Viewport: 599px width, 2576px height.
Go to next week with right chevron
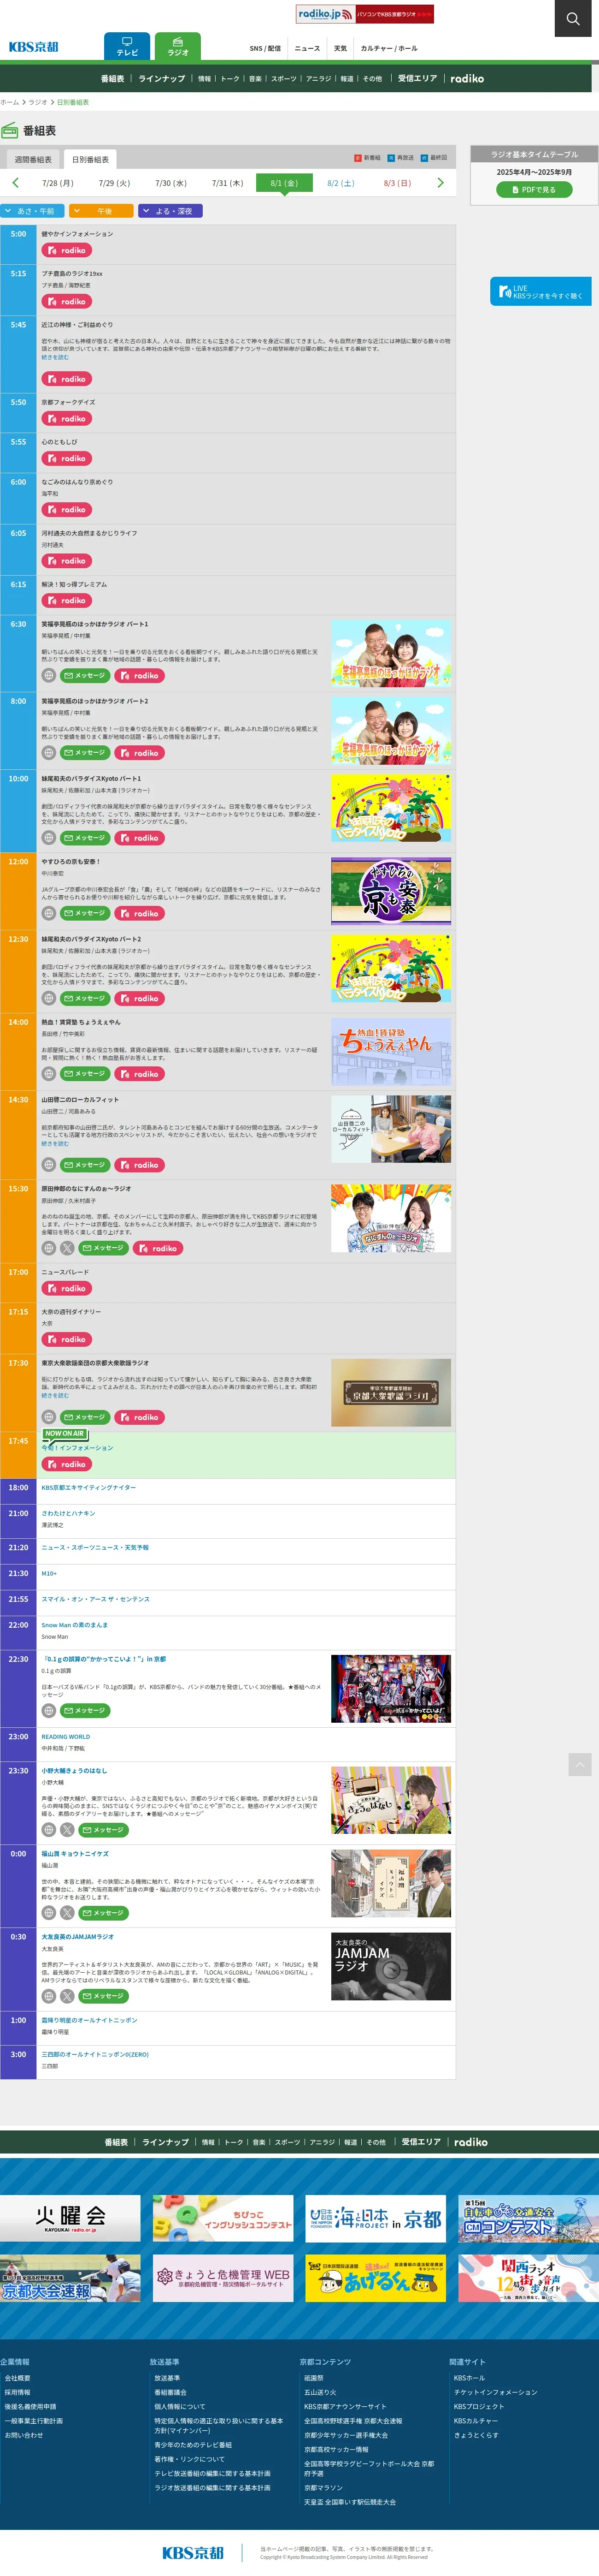(x=440, y=183)
